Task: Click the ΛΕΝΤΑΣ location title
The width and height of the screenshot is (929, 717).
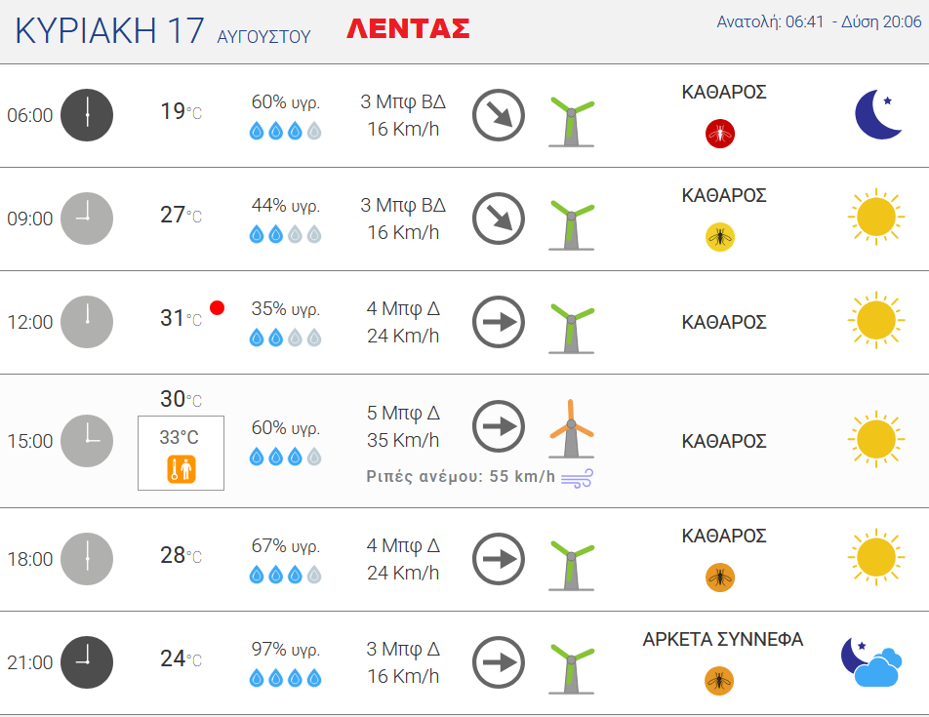Action: coord(408,28)
